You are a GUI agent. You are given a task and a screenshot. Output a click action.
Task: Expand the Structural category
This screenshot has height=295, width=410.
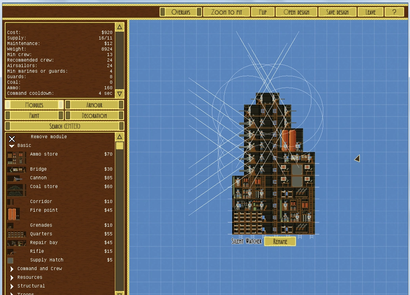coord(12,286)
